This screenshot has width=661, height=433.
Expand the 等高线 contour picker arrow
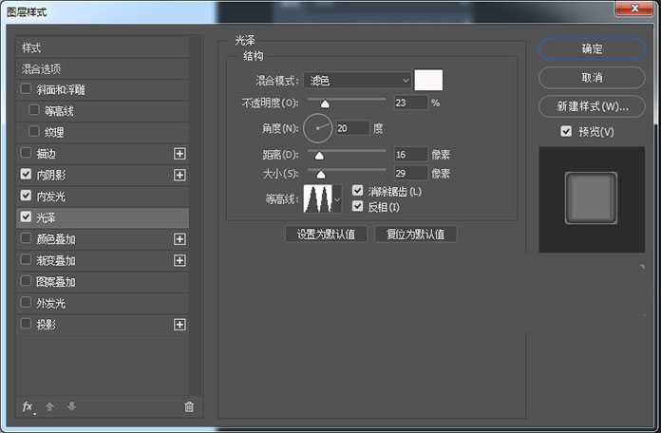point(337,198)
